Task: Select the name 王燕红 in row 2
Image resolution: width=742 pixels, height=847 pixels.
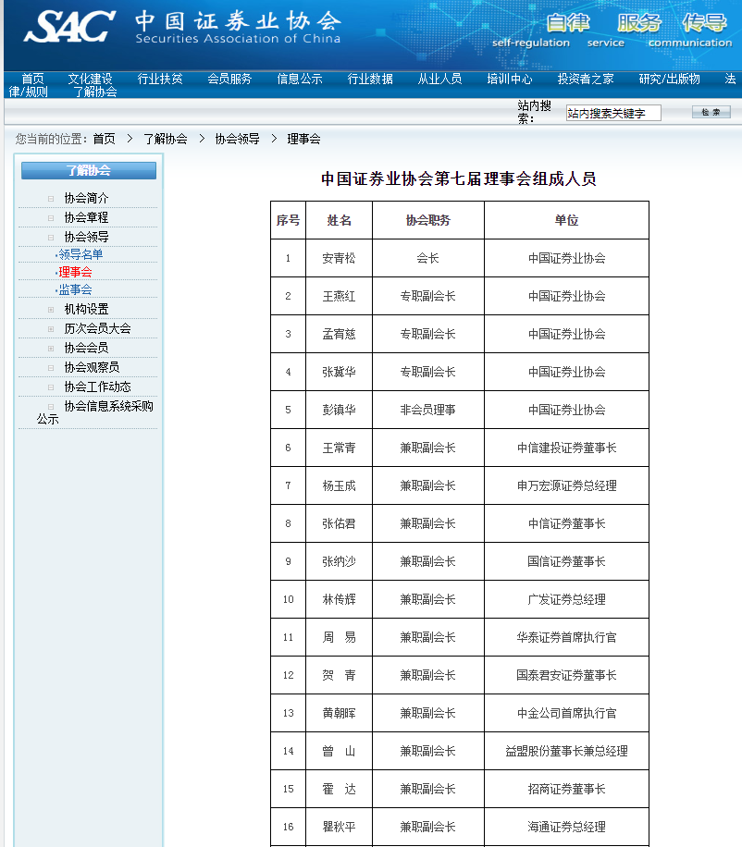Action: pos(339,296)
